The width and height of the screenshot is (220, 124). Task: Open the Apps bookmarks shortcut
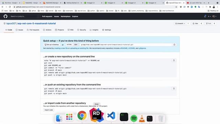tap(4, 11)
